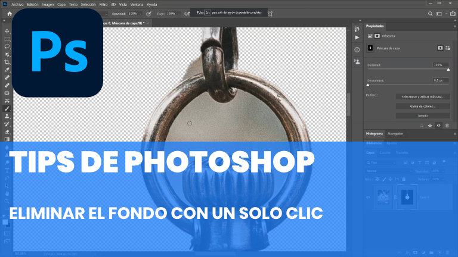Open the Histograma panel menu

point(455,134)
